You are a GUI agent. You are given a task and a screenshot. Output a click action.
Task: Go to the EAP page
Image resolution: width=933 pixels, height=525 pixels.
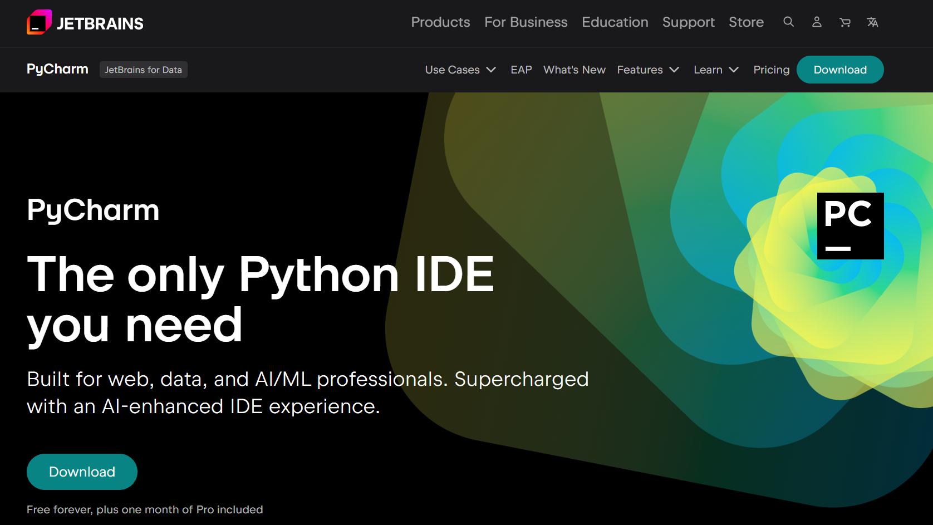coord(521,70)
